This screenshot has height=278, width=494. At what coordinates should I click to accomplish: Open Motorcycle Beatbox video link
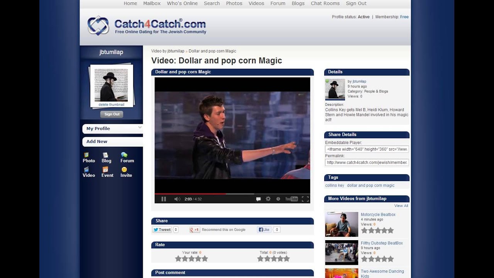pyautogui.click(x=378, y=215)
